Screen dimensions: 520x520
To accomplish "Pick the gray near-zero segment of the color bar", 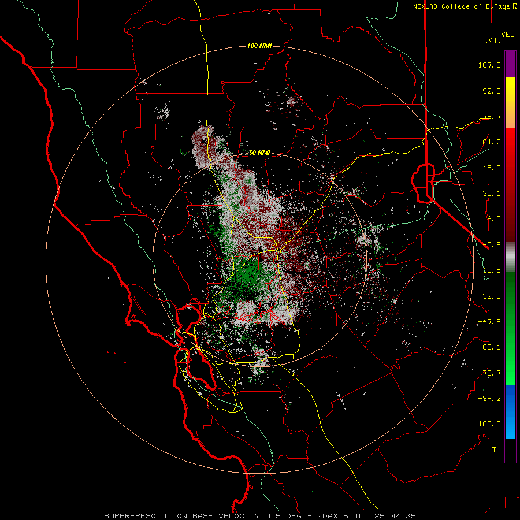I will coord(510,257).
